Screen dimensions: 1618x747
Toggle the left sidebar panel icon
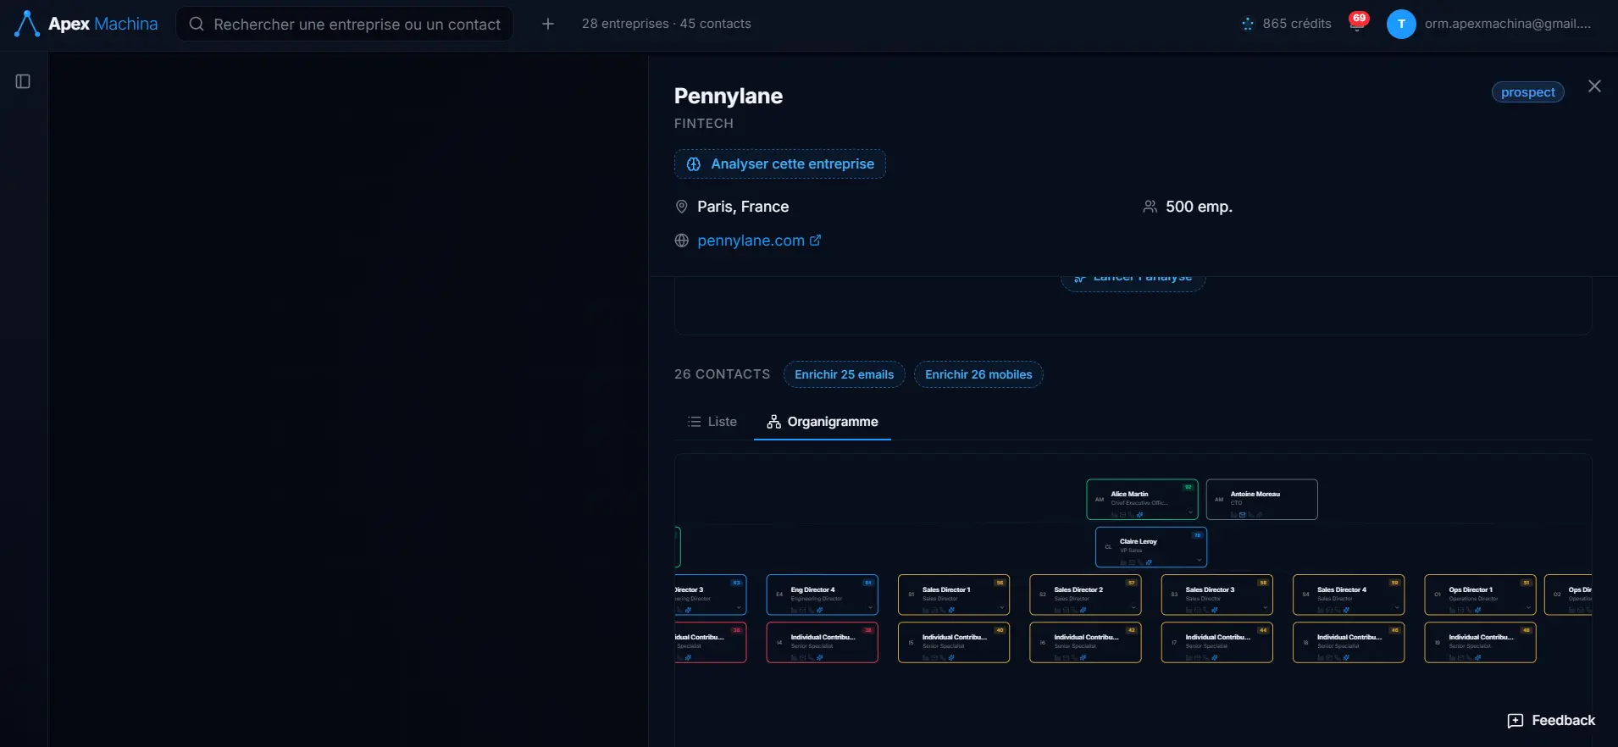click(23, 81)
